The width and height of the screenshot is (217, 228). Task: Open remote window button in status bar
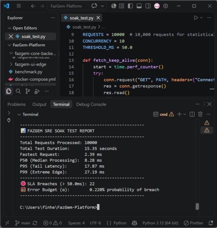point(7,223)
